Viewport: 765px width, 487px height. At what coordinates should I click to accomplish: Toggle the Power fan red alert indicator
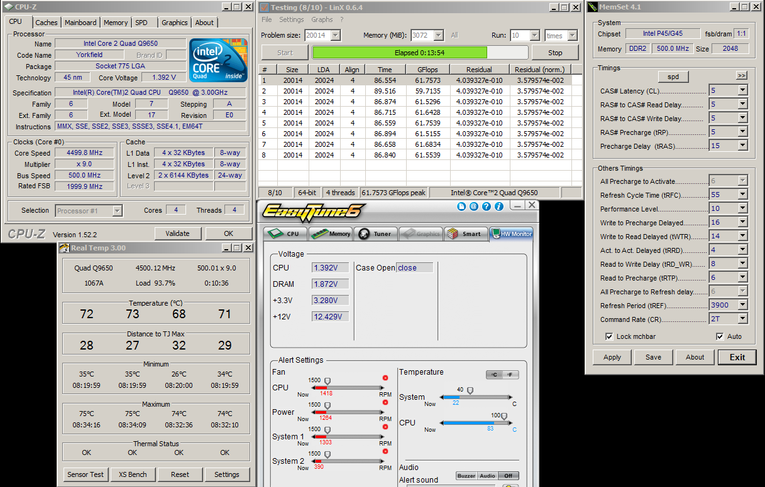(x=385, y=402)
